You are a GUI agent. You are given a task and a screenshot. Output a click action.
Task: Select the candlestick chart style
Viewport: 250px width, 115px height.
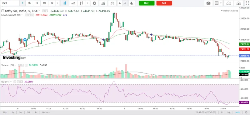click(x=65, y=3)
